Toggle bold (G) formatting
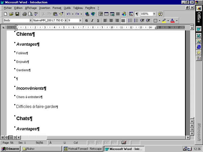Image resolution: width=203 pixels, height=152 pixels. click(x=87, y=20)
